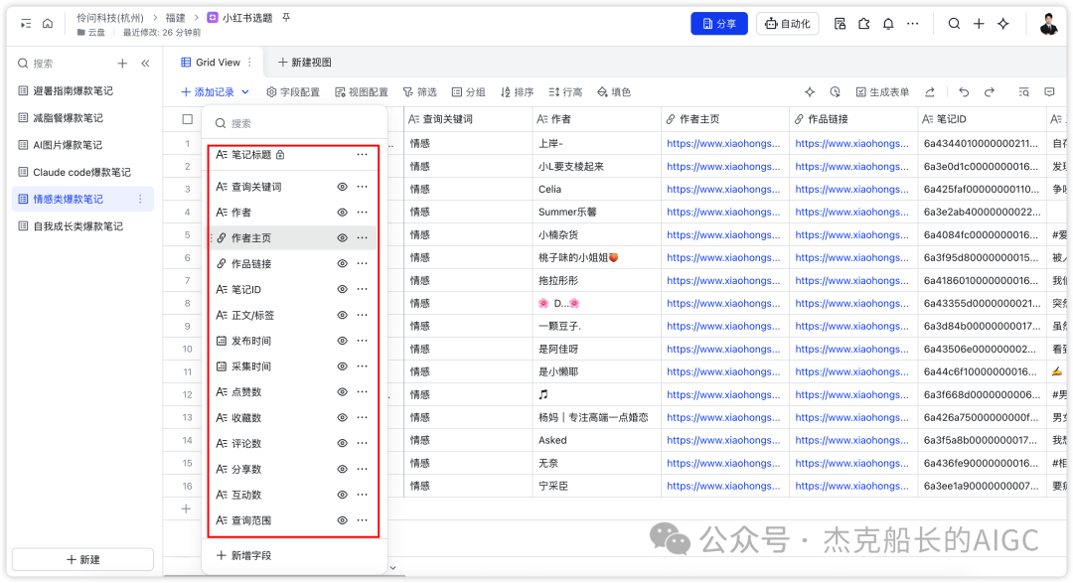Open the 排序 sort menu
Viewport: 1073px width, 583px height.
(x=517, y=91)
